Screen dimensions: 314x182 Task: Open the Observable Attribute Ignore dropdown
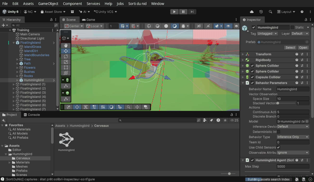point(293,153)
